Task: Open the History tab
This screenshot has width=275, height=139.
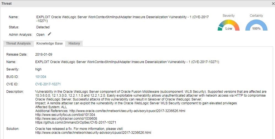Action: pyautogui.click(x=74, y=43)
